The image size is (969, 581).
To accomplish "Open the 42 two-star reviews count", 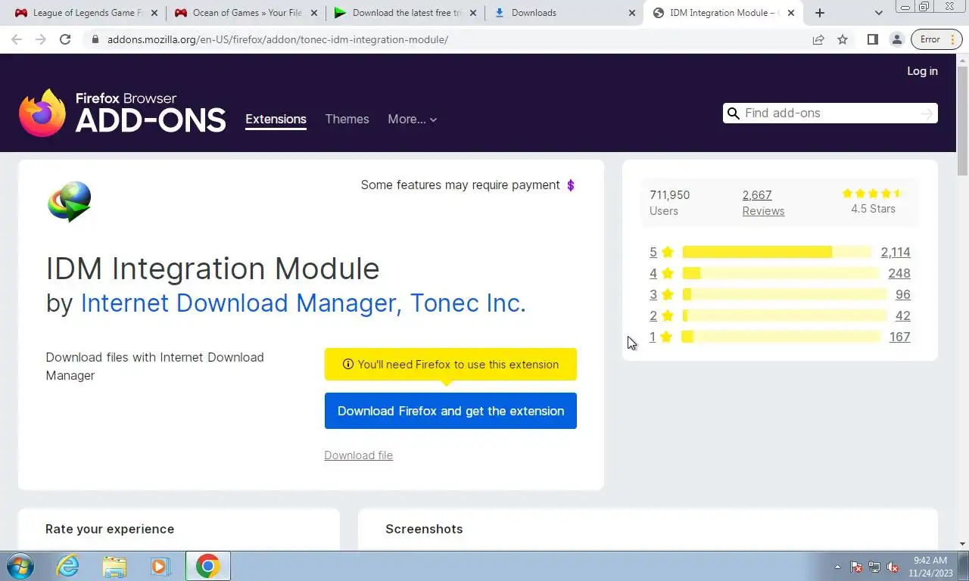I will click(903, 316).
